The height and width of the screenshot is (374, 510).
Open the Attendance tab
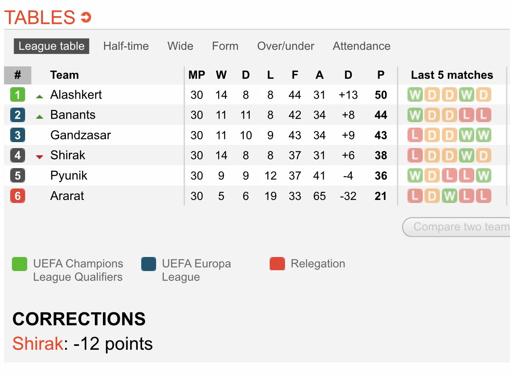coord(362,46)
